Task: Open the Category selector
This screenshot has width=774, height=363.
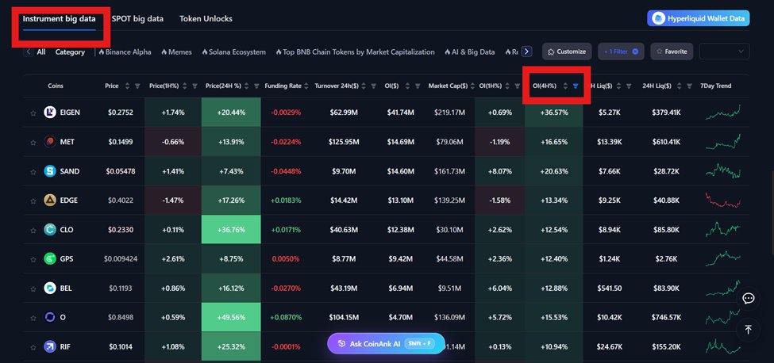Action: click(70, 52)
